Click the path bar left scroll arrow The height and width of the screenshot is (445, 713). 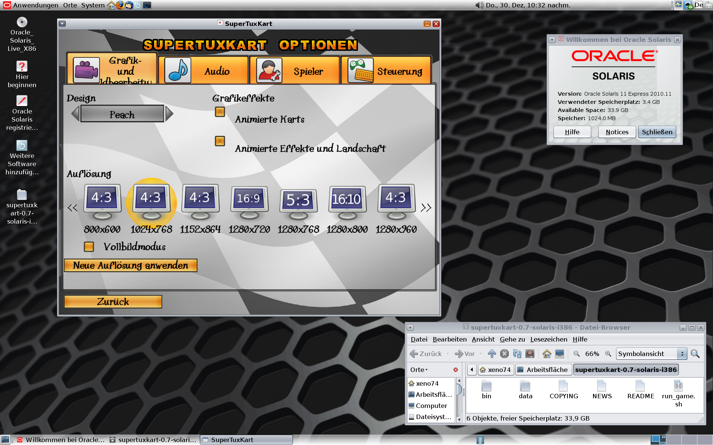tap(472, 370)
